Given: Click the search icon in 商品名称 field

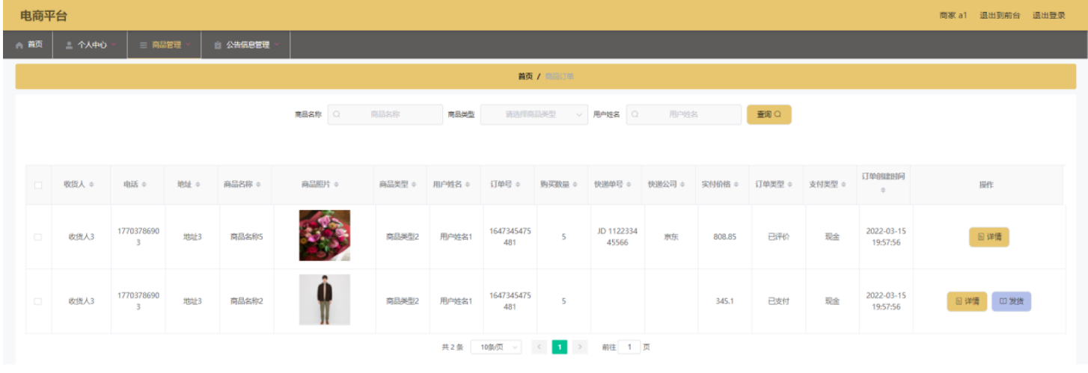Looking at the screenshot, I should pos(337,114).
